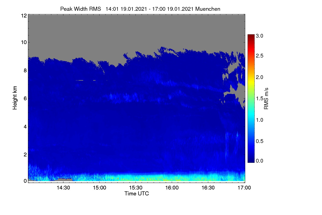Click the colorbar legend strip
Image resolution: width=322 pixels, height=215 pixels.
[x=251, y=98]
